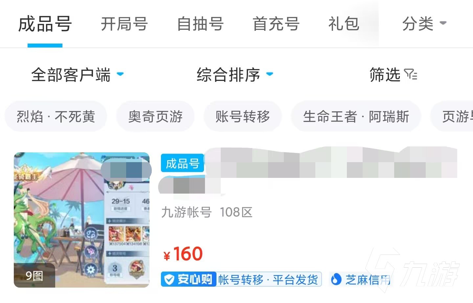
Task: Click the 成品号 label on listing
Action: 183,163
